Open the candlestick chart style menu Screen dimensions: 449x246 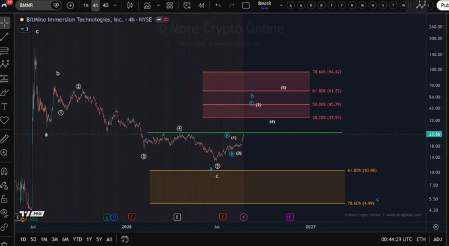coord(130,5)
